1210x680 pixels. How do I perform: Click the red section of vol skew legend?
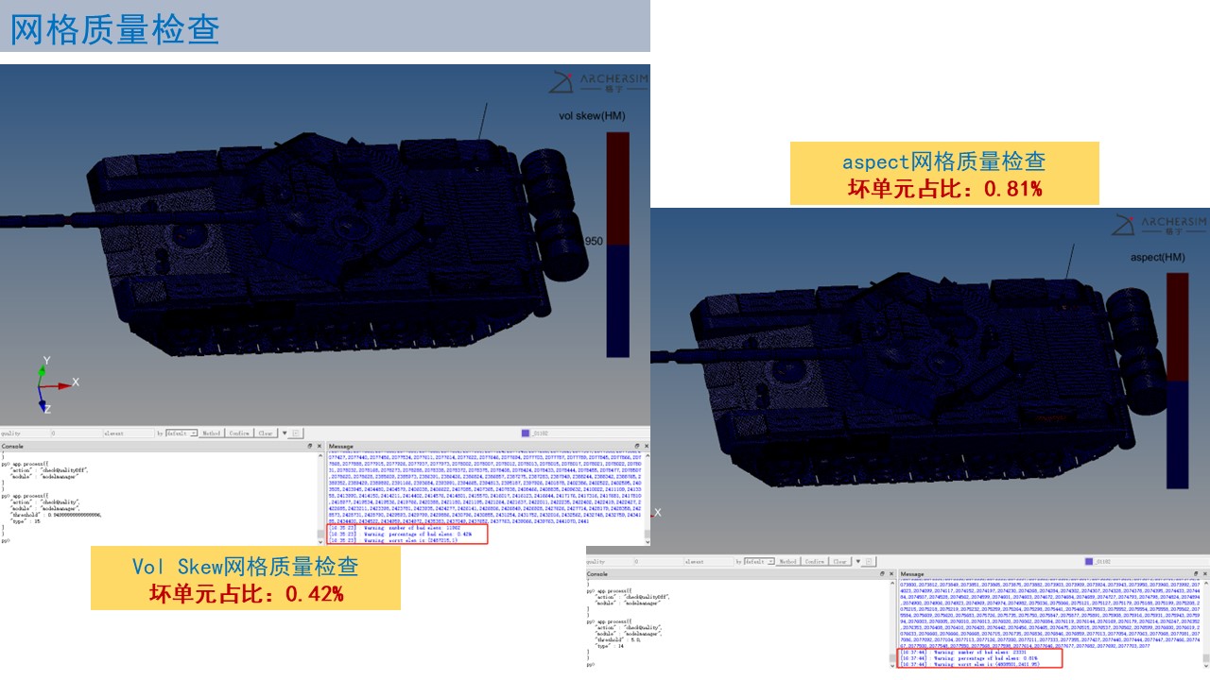coord(617,187)
